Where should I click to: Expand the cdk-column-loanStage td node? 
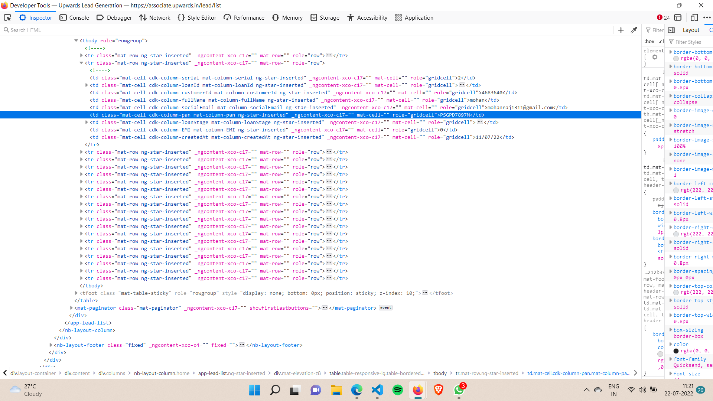pos(87,122)
